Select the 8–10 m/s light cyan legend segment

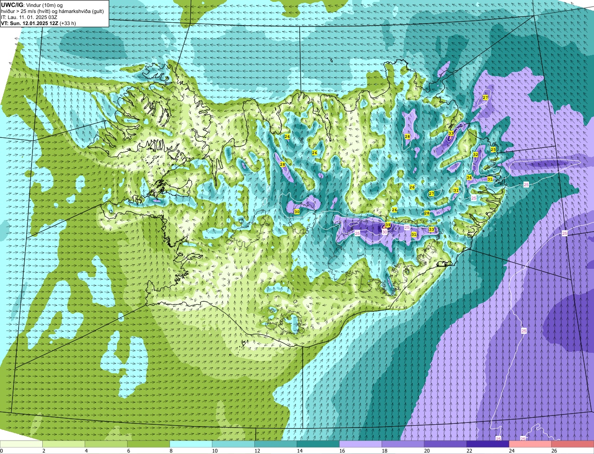coord(191,444)
